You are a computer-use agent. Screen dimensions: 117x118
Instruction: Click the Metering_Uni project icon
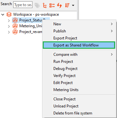coord(15,26)
